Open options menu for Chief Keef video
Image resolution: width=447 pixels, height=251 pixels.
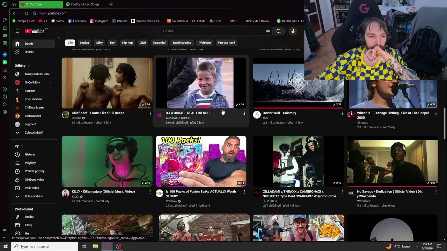point(151,113)
